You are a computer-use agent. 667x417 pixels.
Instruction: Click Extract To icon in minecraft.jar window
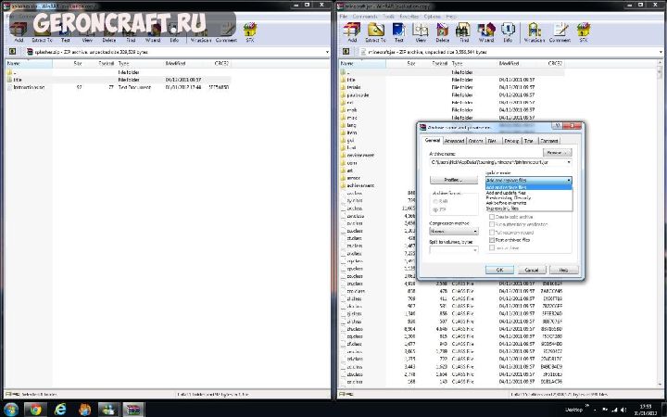[x=375, y=32]
